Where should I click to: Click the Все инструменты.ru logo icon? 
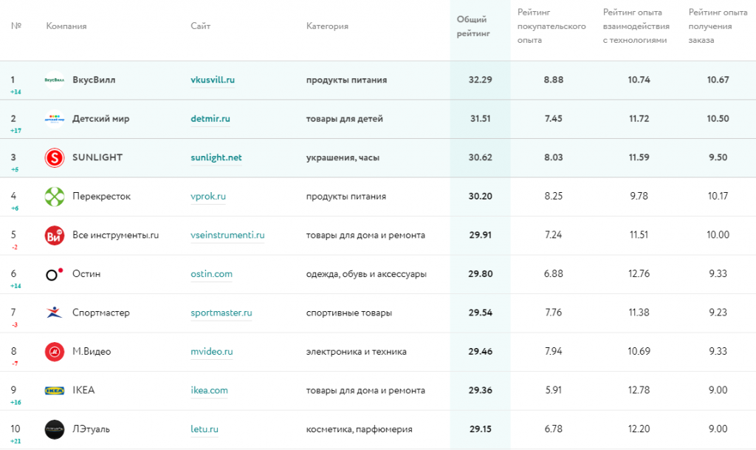point(55,236)
